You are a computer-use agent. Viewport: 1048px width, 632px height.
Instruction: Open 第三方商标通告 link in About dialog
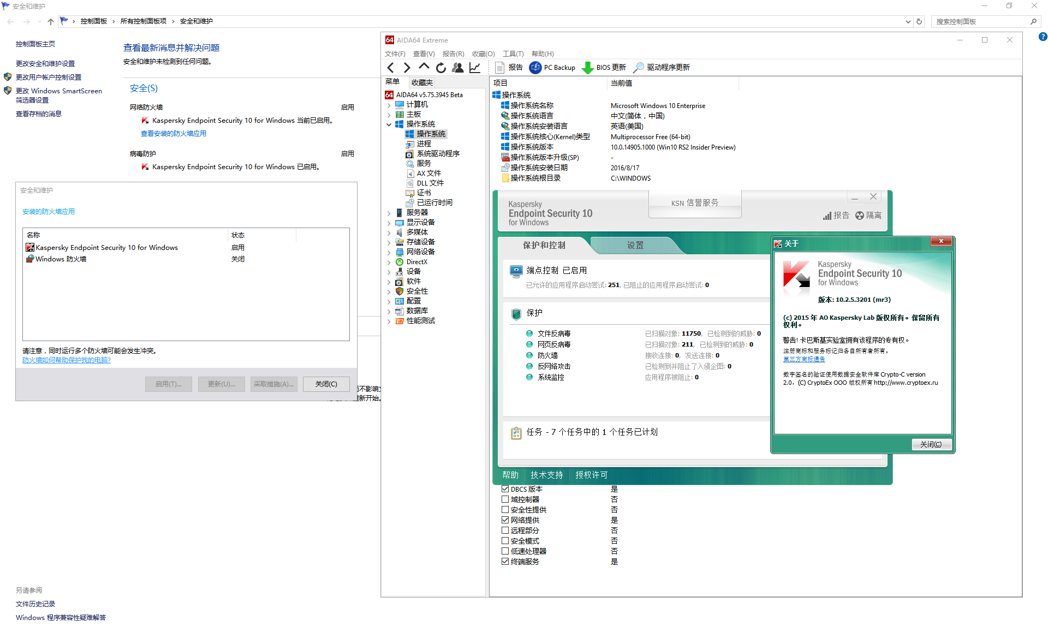pos(804,359)
